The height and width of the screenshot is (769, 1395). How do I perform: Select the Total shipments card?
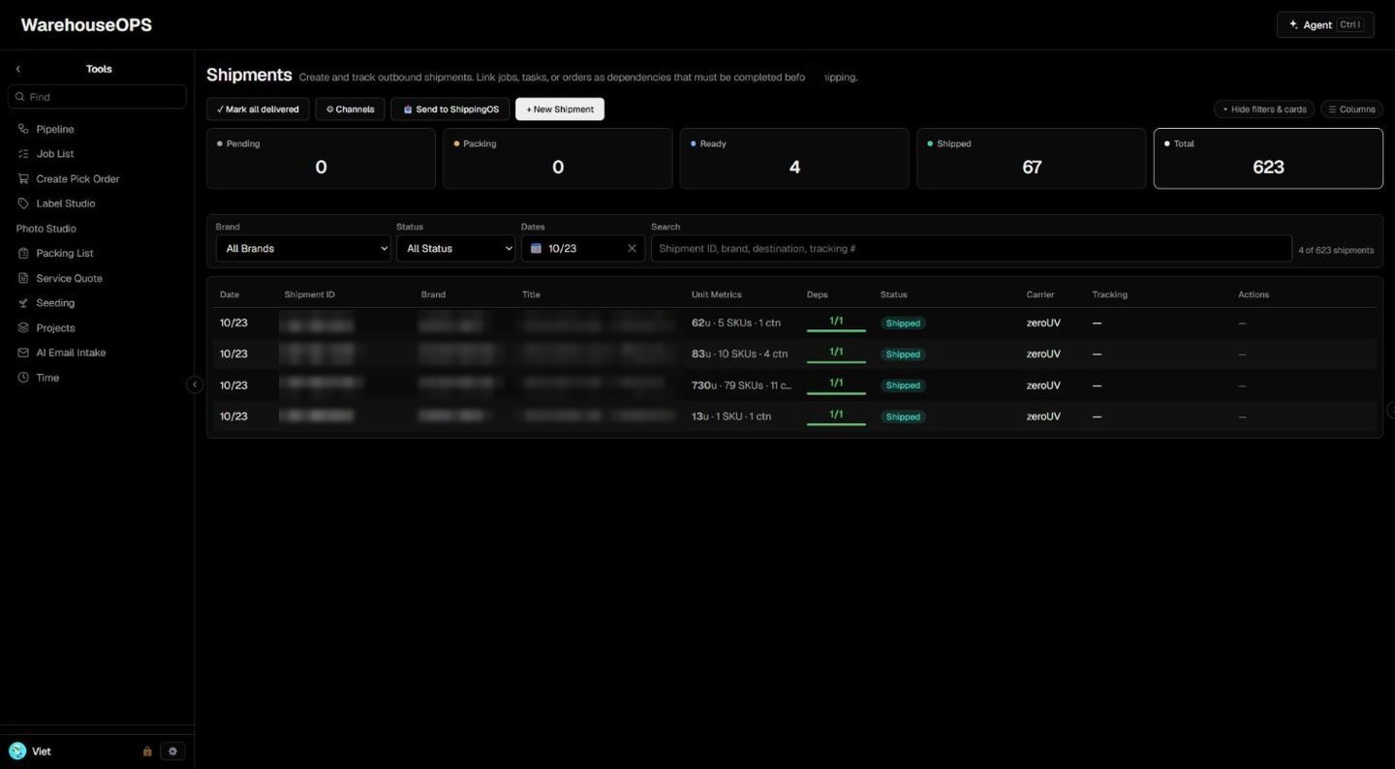point(1268,159)
